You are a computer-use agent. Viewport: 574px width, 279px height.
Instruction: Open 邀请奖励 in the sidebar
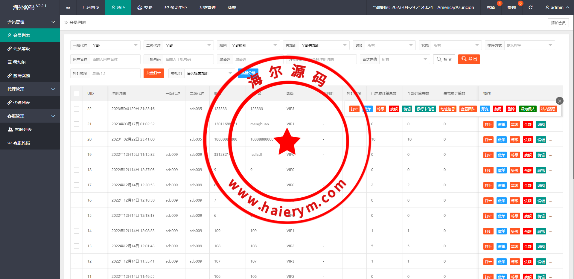tap(22, 76)
